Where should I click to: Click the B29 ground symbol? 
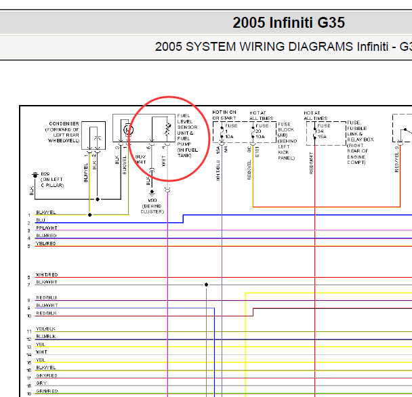pos(35,175)
